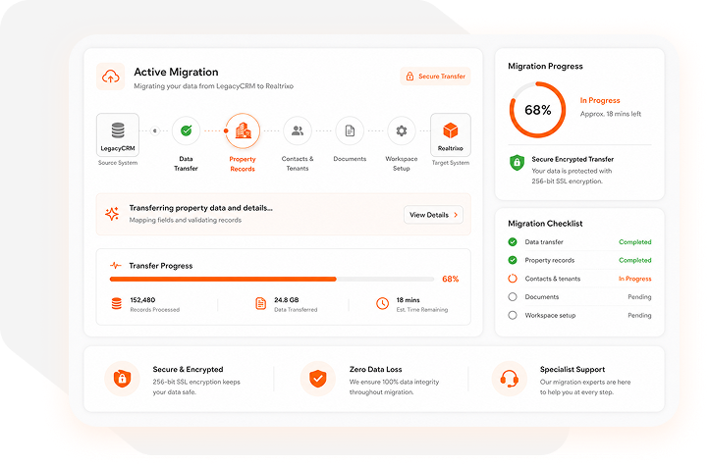Screen dimensions: 709x465
Task: Toggle the Workspace setup checklist circle
Action: pyautogui.click(x=513, y=315)
